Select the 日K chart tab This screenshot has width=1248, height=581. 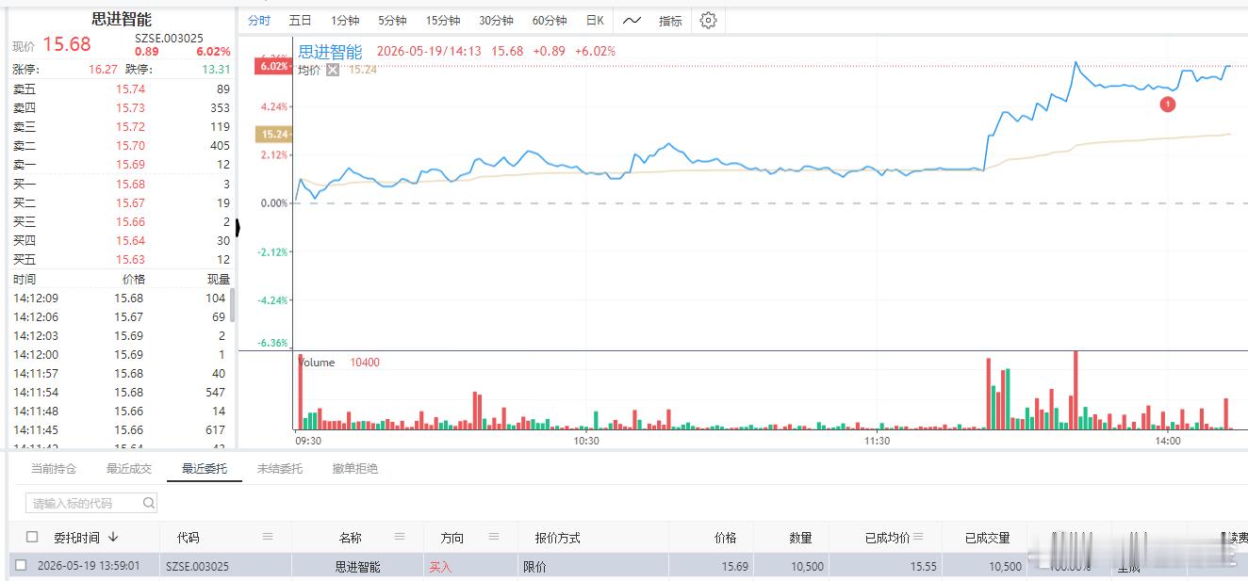coord(595,21)
